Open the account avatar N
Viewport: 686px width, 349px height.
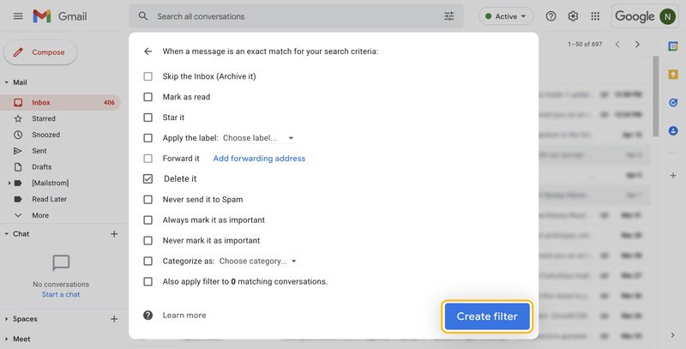click(668, 16)
